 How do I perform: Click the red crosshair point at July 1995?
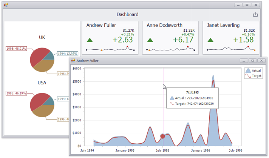(162, 136)
